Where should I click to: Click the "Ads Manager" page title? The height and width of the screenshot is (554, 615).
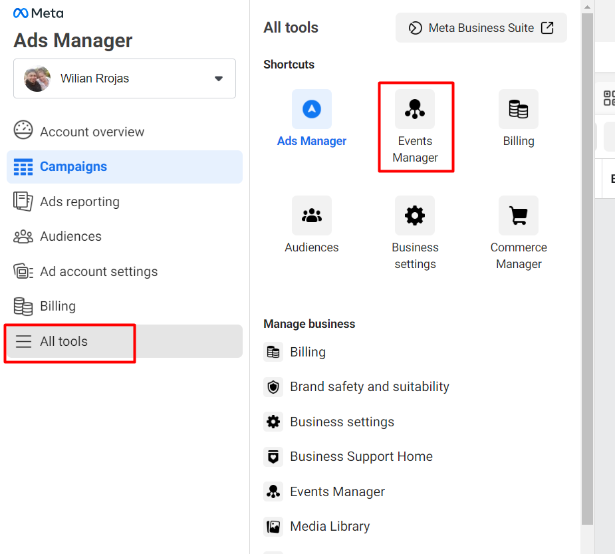[73, 41]
